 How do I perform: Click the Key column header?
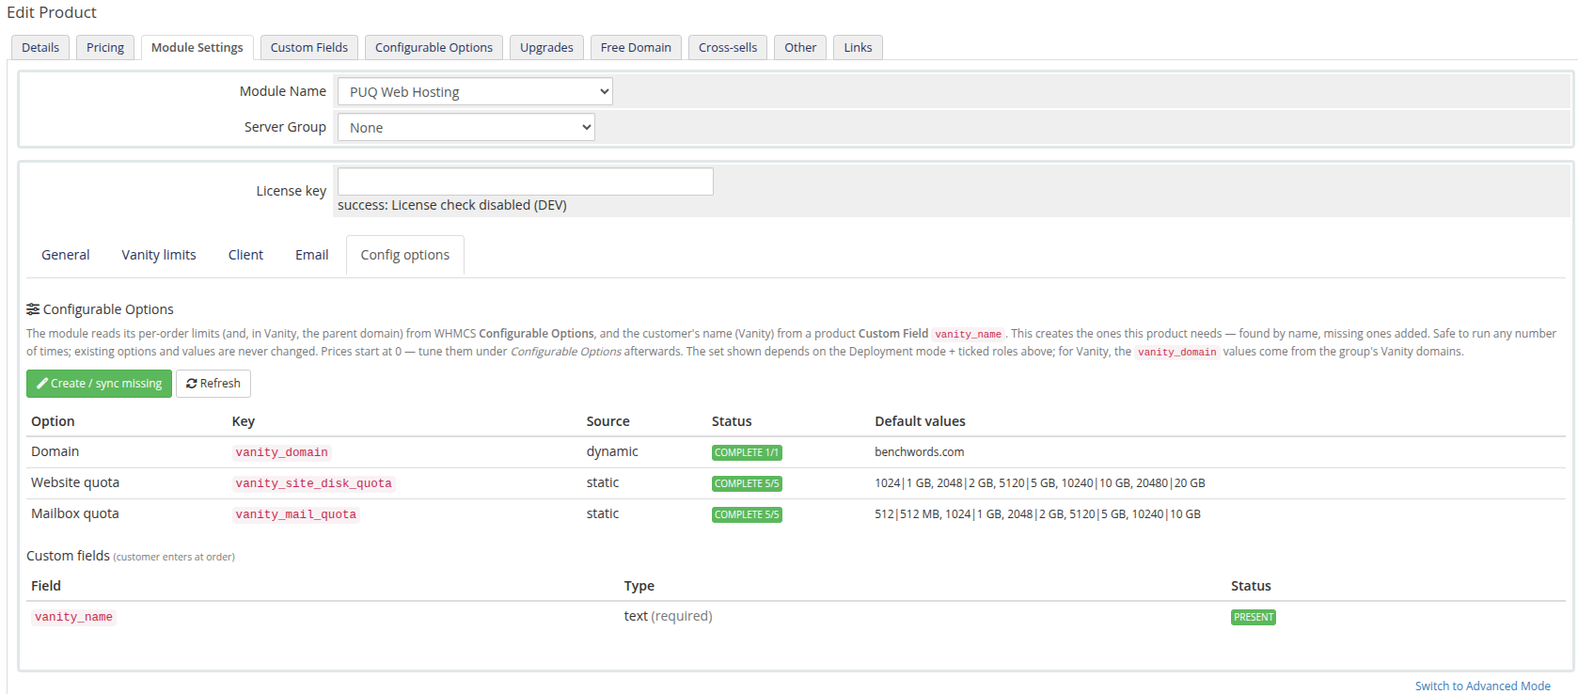point(244,421)
